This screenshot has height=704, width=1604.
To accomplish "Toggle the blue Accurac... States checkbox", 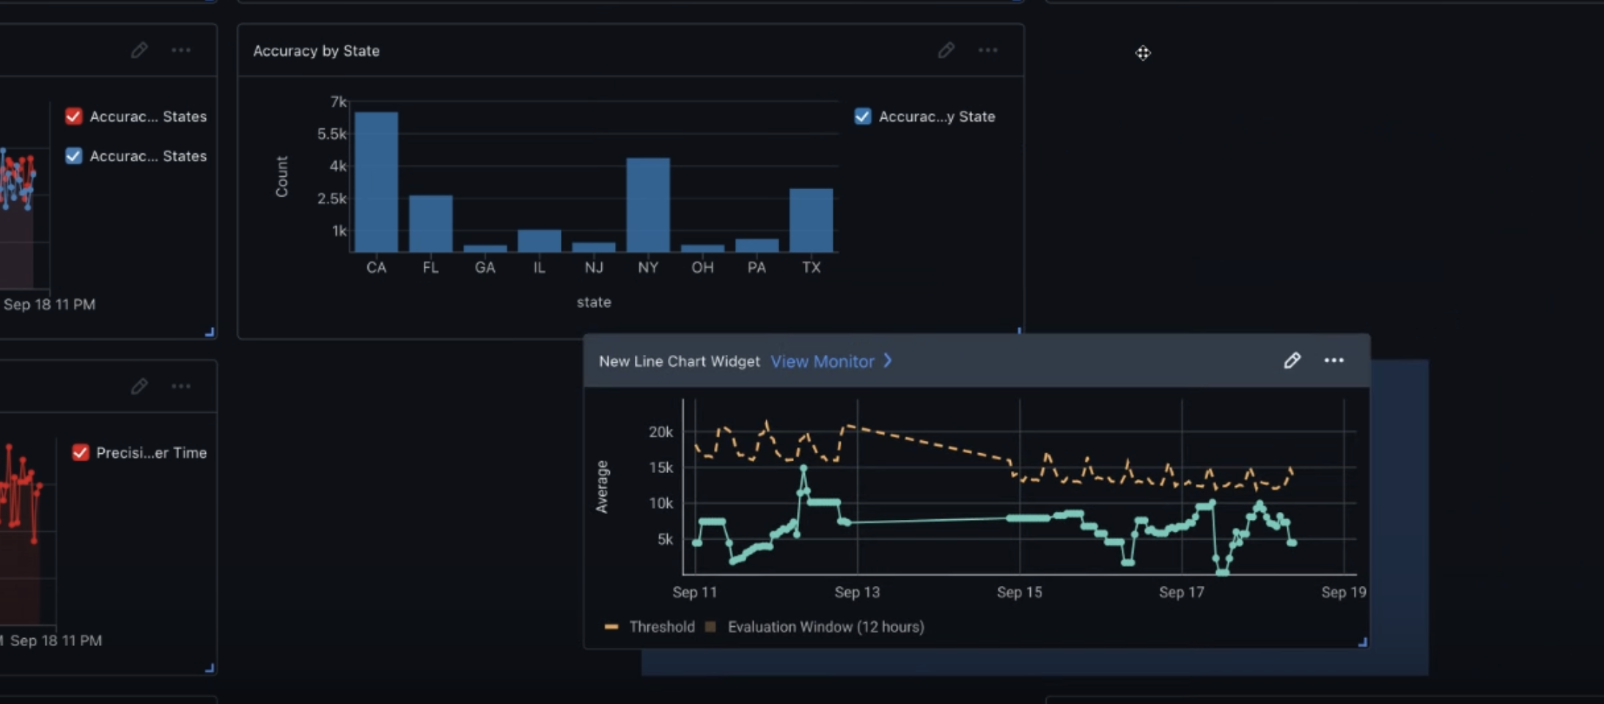I will 73,156.
